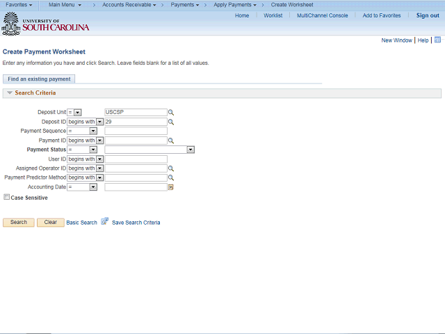Open the Main Menu dropdown
This screenshot has width=445, height=334.
(x=65, y=5)
